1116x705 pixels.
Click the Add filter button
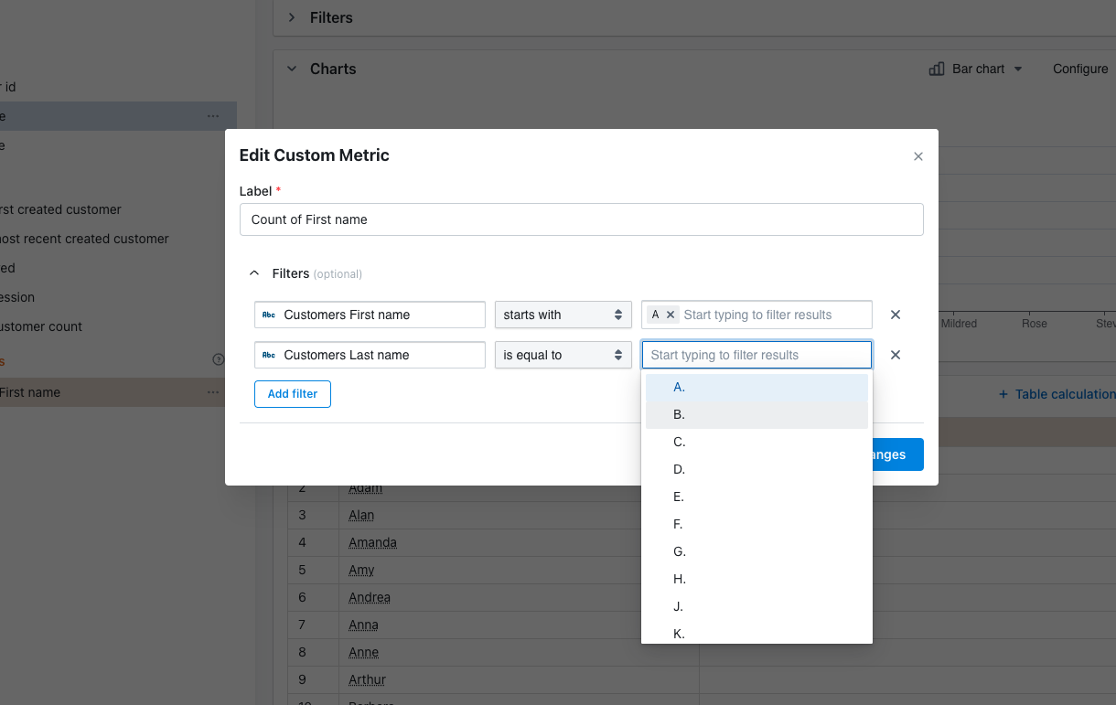pyautogui.click(x=293, y=394)
